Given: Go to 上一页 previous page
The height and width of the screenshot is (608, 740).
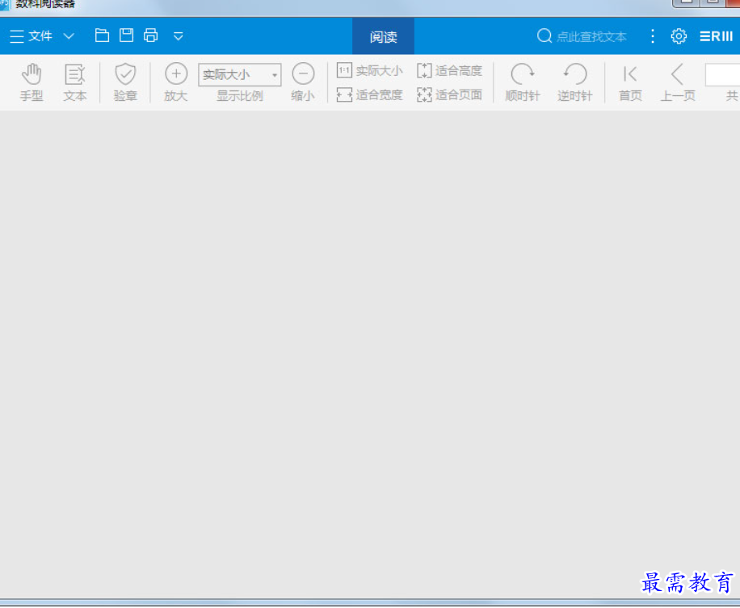Looking at the screenshot, I should 678,82.
